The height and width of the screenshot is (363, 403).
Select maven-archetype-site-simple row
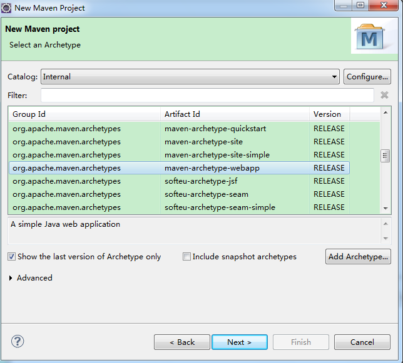point(179,155)
